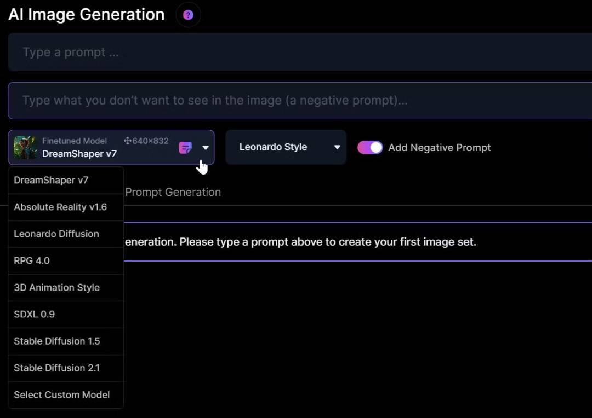Click the DreamShaper v7 model thumbnail
This screenshot has width=592, height=418.
[x=25, y=148]
